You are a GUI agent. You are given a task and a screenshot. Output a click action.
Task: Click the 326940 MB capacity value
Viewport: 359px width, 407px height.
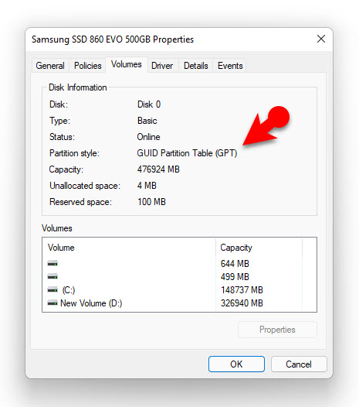pyautogui.click(x=242, y=303)
